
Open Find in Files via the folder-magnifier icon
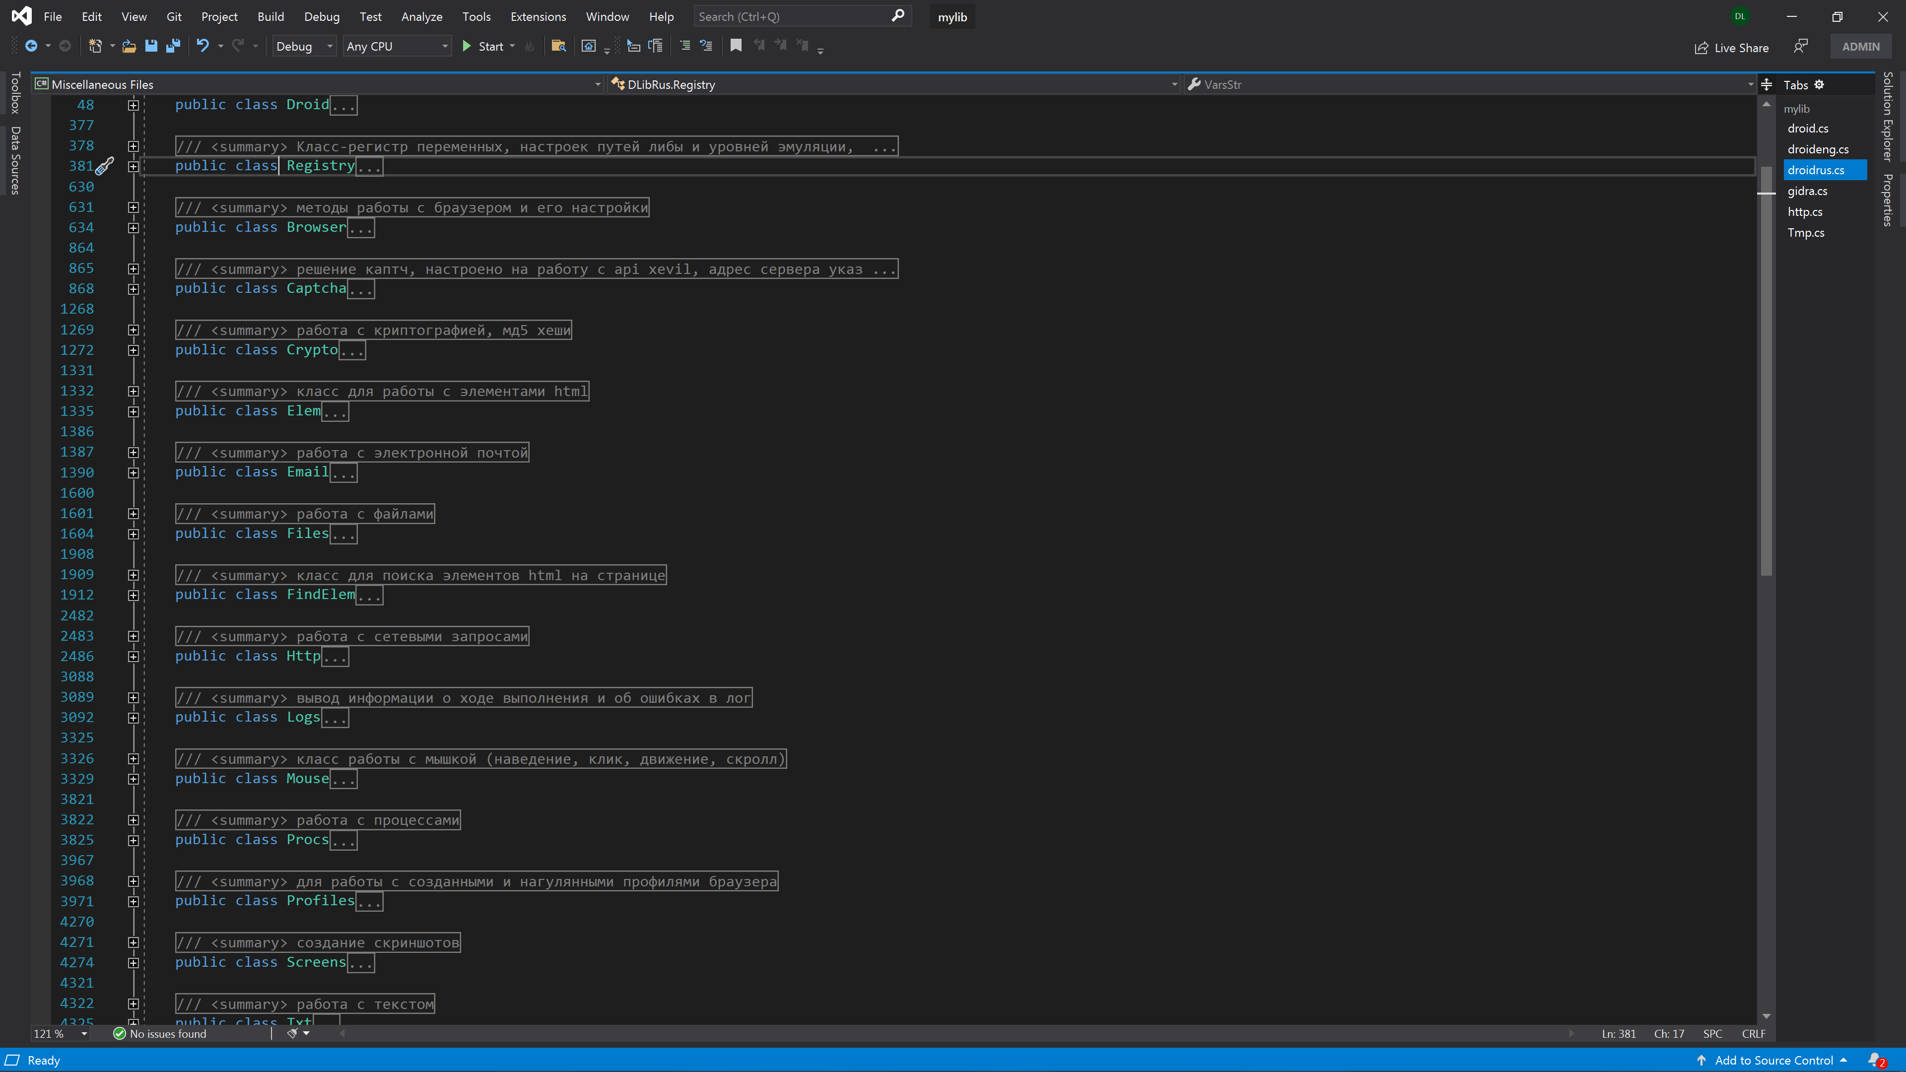[x=558, y=45]
